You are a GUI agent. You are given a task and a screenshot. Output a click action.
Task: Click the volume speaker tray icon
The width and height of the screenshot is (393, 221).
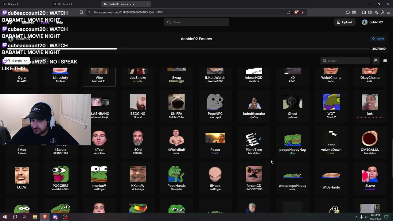coord(367,217)
